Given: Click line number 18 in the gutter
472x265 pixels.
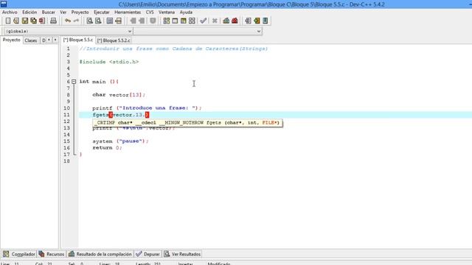Looking at the screenshot, I should [66, 161].
